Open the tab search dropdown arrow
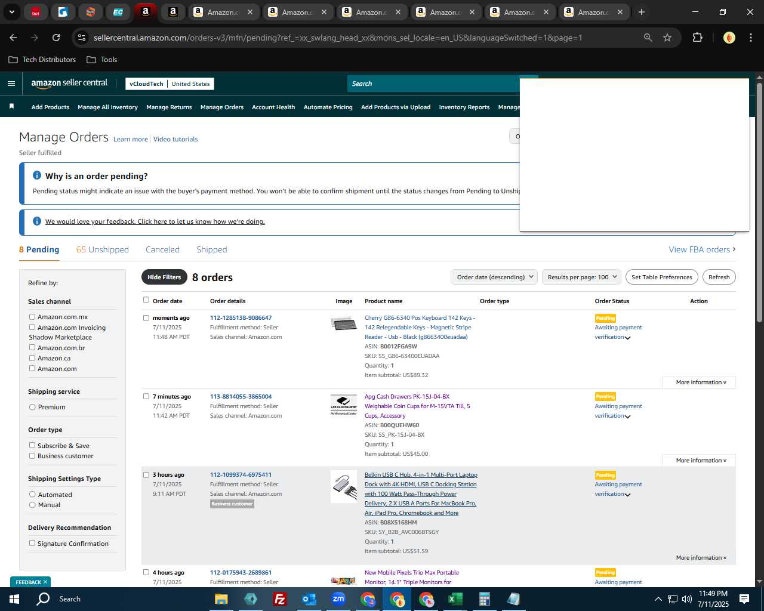Image resolution: width=764 pixels, height=611 pixels. point(11,12)
